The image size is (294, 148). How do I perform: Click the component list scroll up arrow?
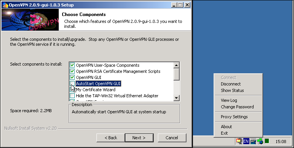(177, 65)
